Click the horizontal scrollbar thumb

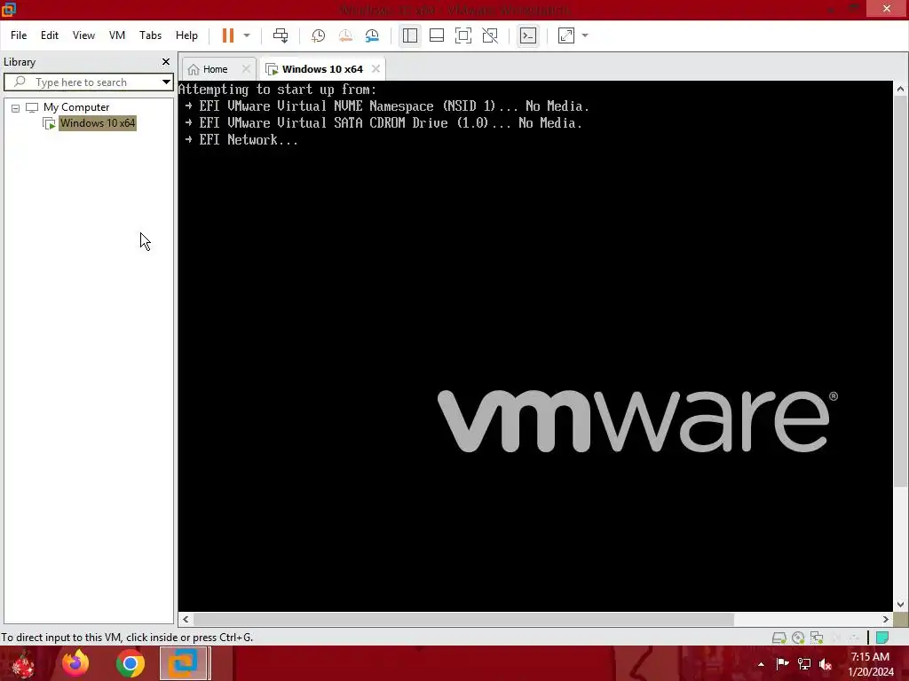pos(463,619)
